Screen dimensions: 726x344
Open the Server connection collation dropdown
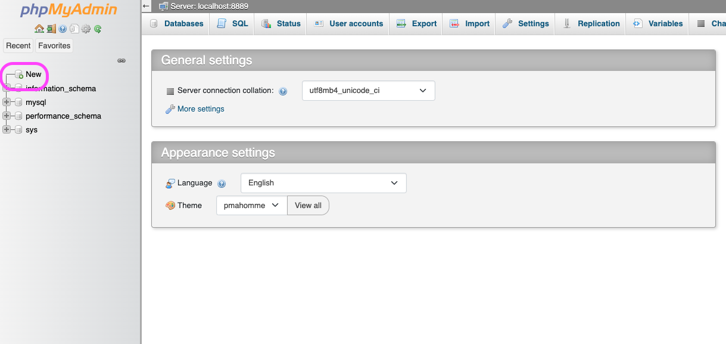tap(368, 91)
